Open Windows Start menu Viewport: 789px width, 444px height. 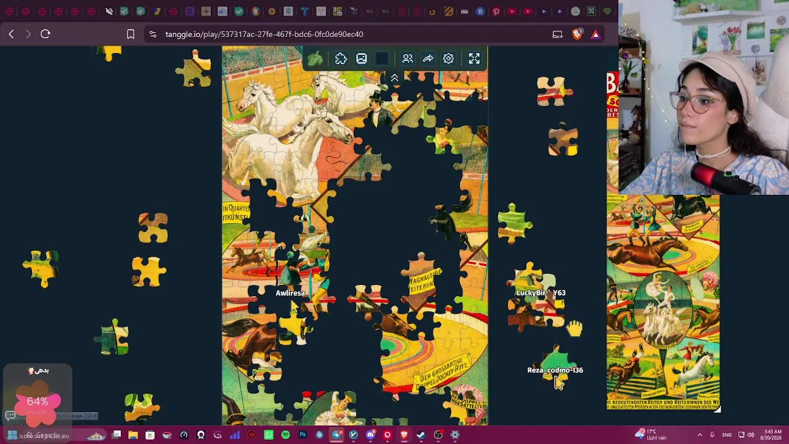[11, 435]
